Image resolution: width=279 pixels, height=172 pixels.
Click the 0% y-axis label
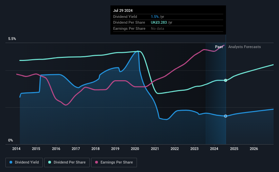(x=11, y=140)
